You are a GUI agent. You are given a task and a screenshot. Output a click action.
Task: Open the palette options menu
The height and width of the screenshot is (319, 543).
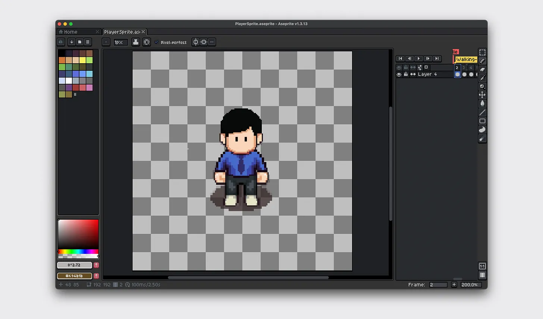click(87, 42)
